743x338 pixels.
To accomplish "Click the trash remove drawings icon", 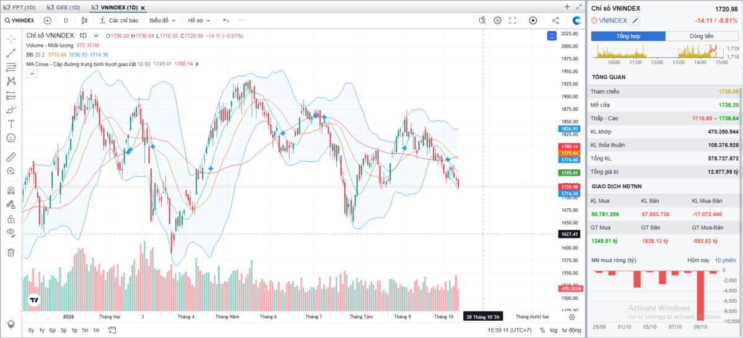I will point(11,252).
